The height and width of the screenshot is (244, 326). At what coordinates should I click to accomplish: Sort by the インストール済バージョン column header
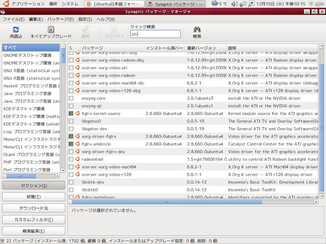165,48
